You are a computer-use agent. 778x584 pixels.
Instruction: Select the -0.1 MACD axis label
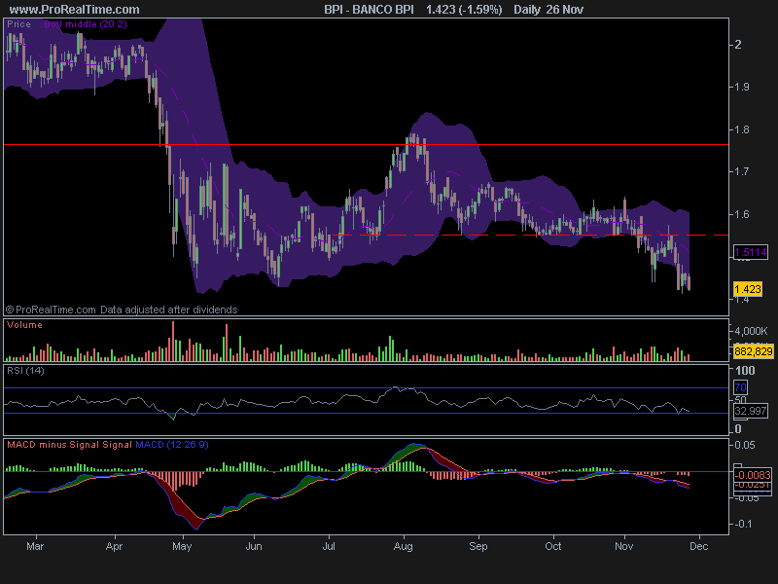coord(743,524)
